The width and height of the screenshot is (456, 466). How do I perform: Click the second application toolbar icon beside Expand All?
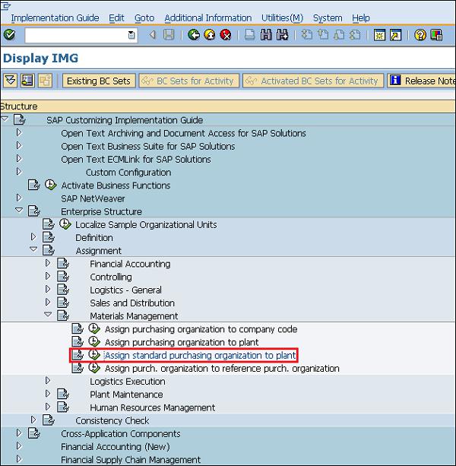pos(27,81)
